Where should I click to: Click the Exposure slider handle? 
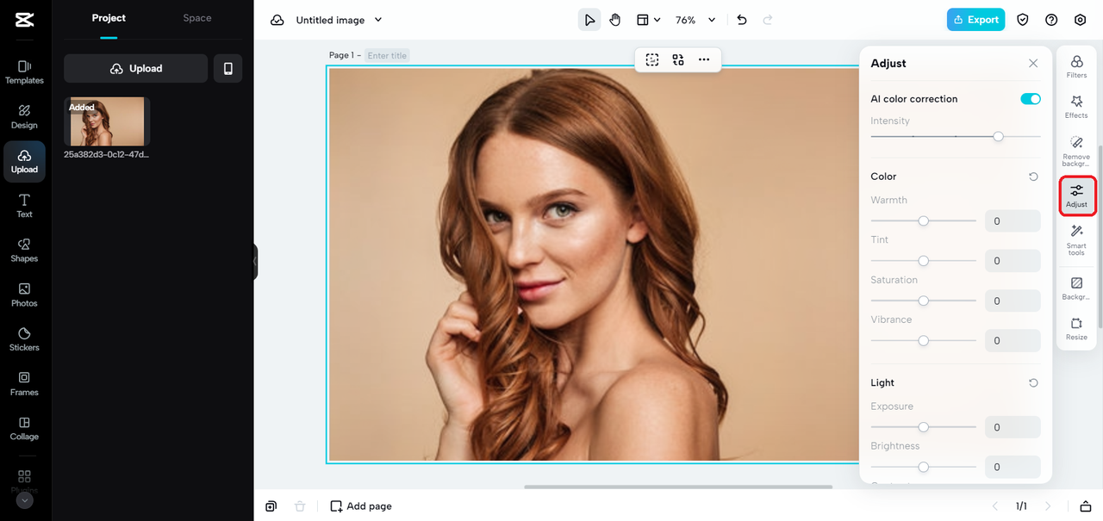(923, 427)
